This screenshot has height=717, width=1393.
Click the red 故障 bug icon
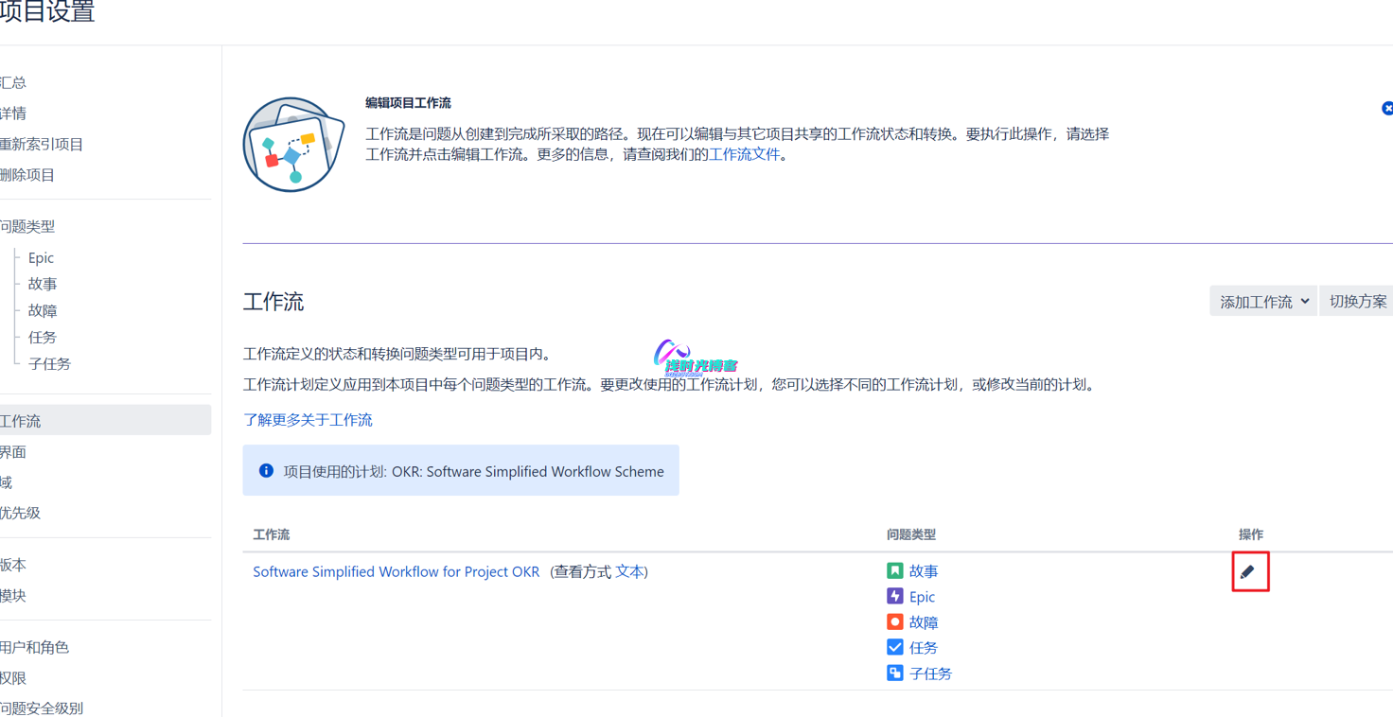894,621
